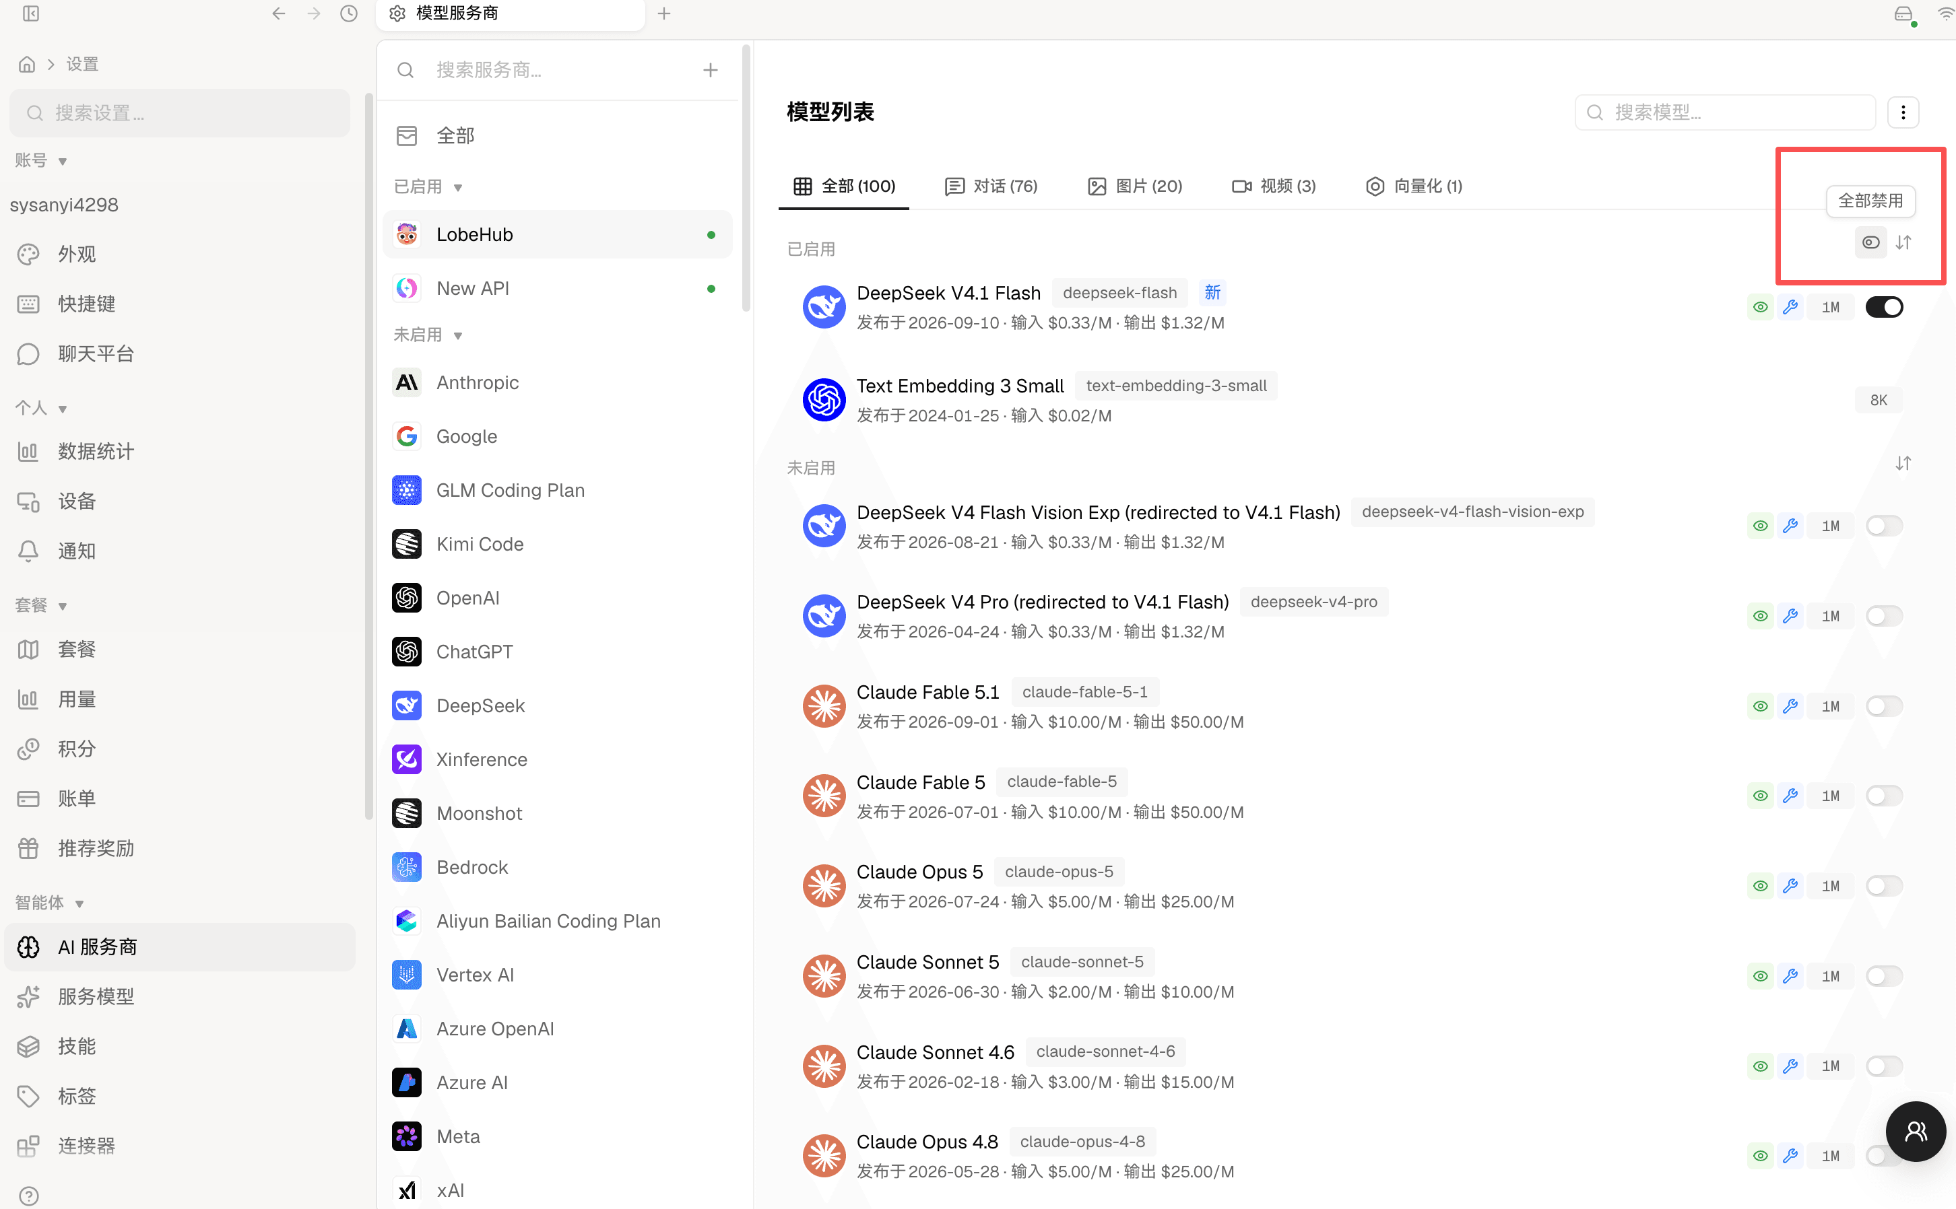Collapse the 未启用 providers group
Image resolution: width=1956 pixels, height=1209 pixels.
[428, 335]
